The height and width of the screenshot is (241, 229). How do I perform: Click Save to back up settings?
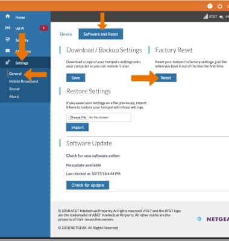pyautogui.click(x=76, y=78)
